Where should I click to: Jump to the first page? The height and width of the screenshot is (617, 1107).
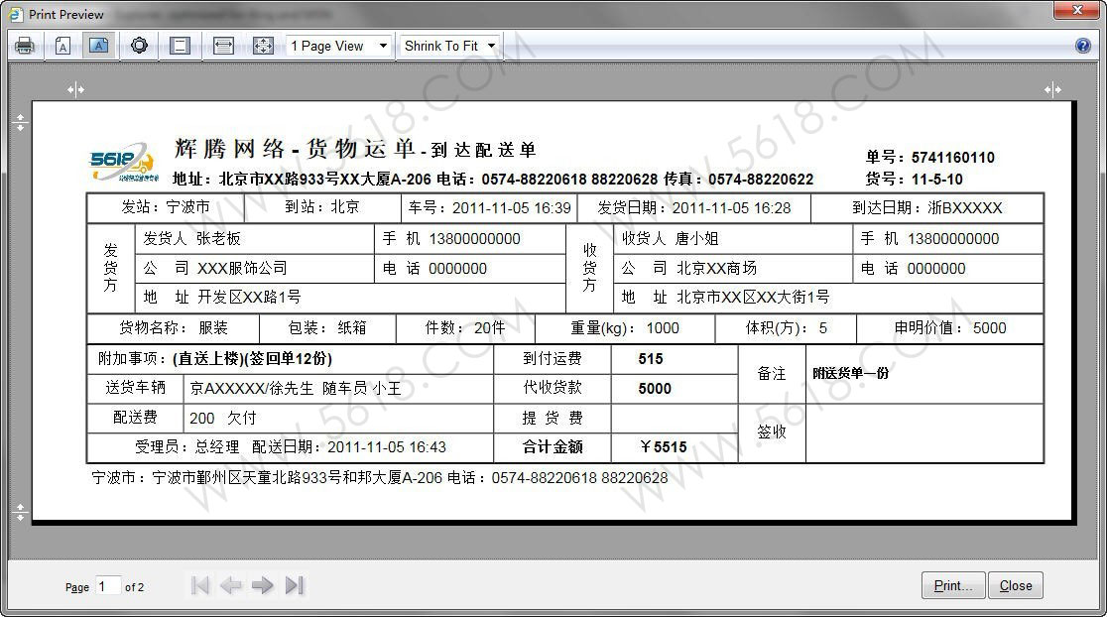click(200, 585)
